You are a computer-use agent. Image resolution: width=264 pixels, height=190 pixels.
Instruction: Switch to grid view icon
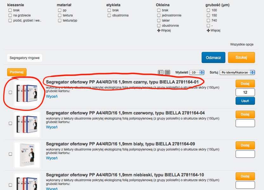pos(167,72)
